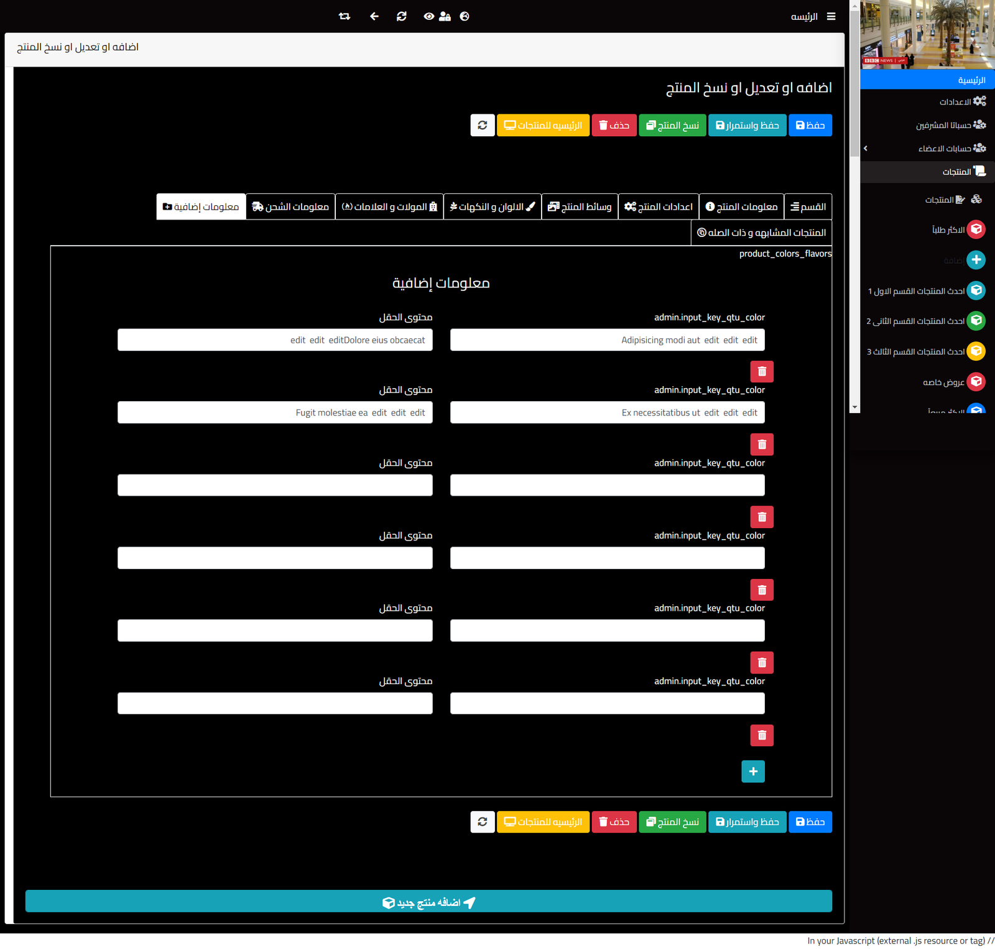The height and width of the screenshot is (949, 995).
Task: Click the retweet arrows icon in top bar
Action: (x=345, y=17)
